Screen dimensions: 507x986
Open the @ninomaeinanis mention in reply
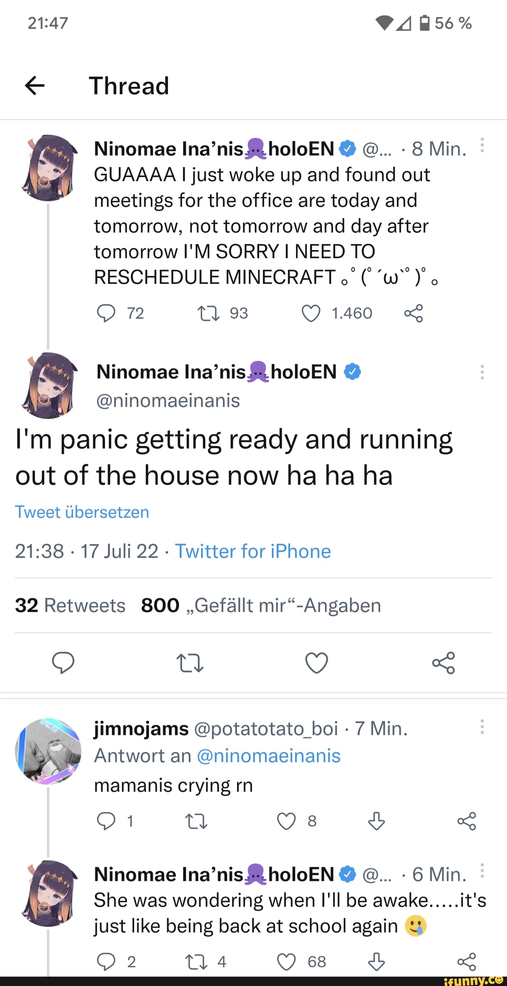coord(269,756)
